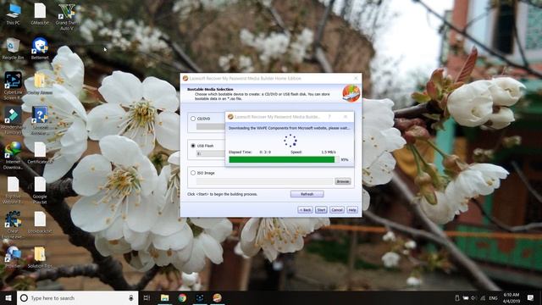Switch to Lazesoft app in taskbar
542x305 pixels.
coord(217,297)
